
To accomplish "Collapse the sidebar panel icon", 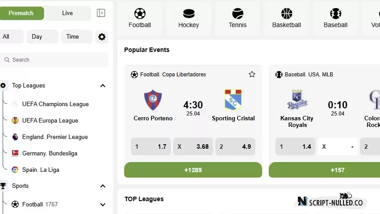I will (x=101, y=13).
